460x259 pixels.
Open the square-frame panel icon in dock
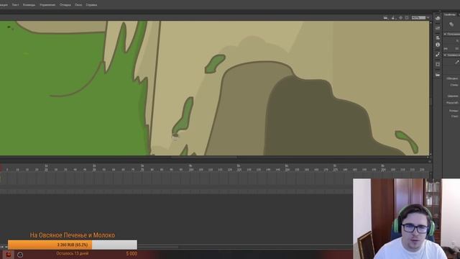438,64
